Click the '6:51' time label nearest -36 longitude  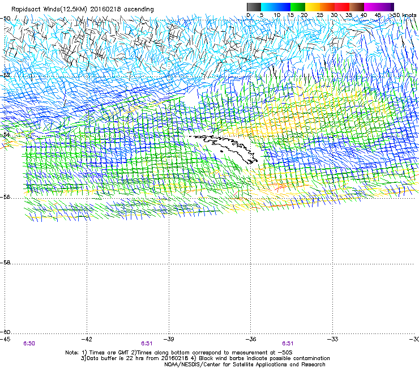point(288,344)
